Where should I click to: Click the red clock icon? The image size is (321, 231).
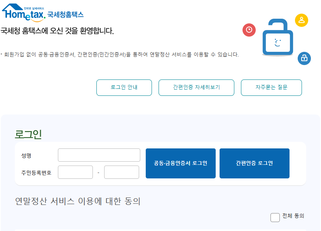click(249, 30)
